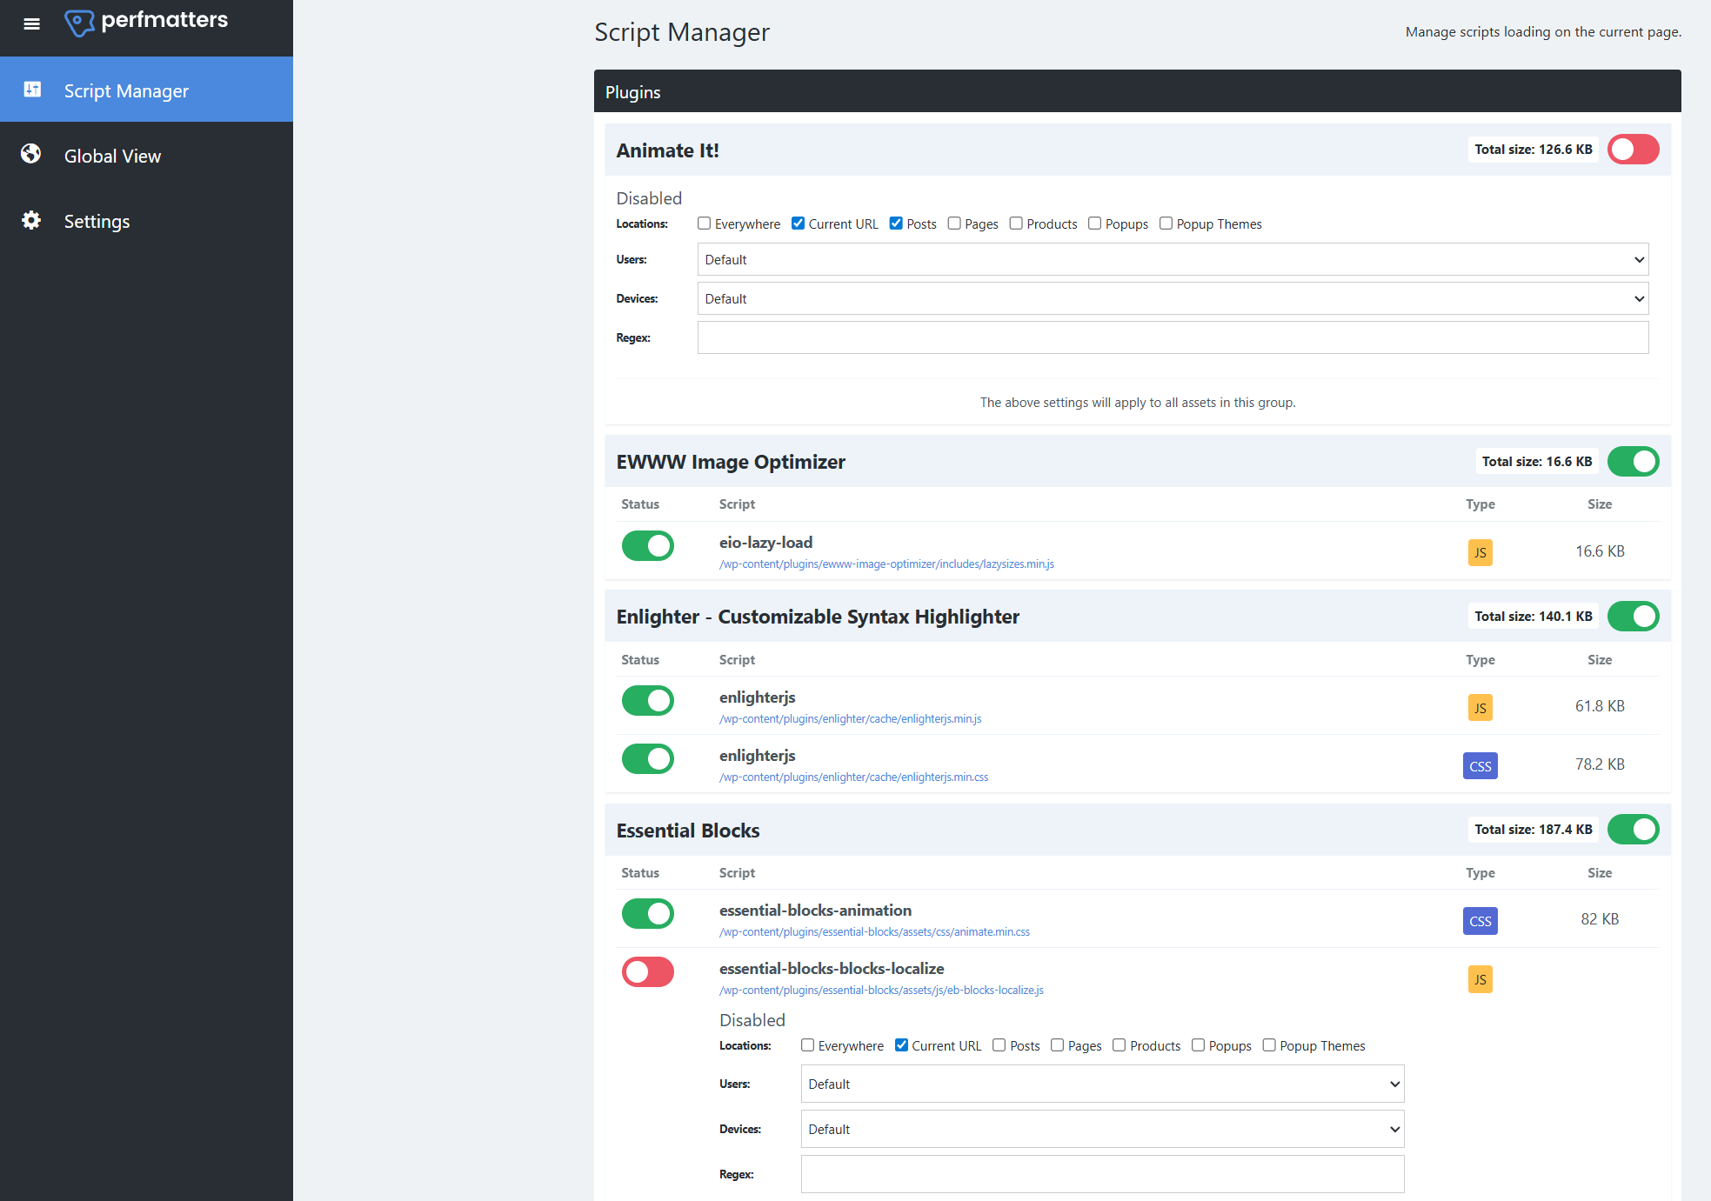This screenshot has height=1201, width=1711.
Task: Click the CSS badge on enlighterjs stylesheet
Action: [1480, 765]
